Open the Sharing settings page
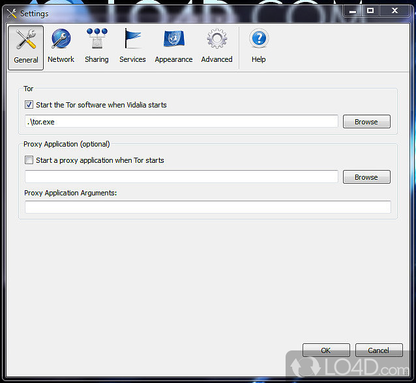Viewport: 416px width, 383px height. (97, 46)
